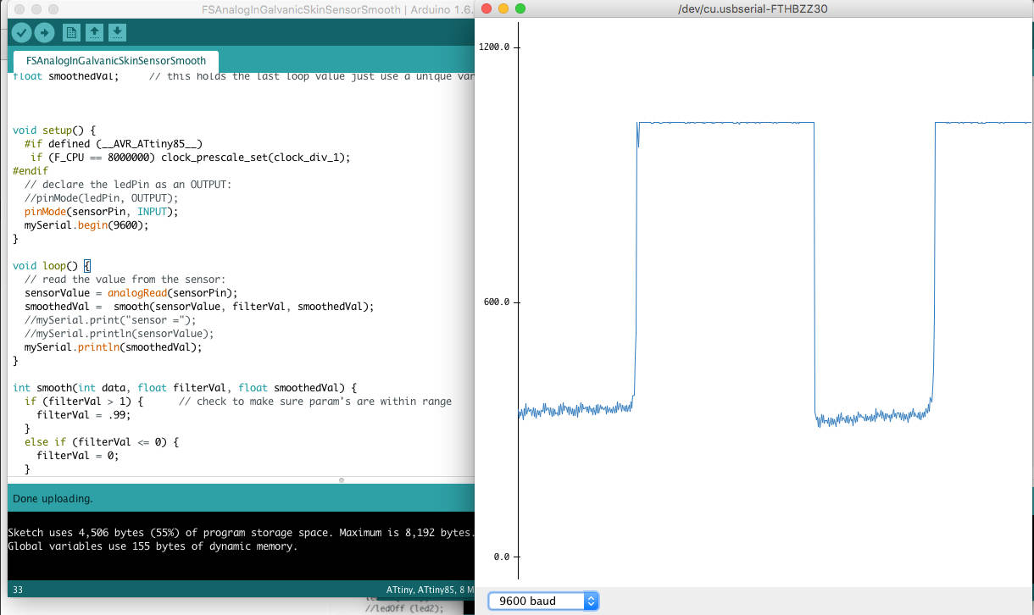The height and width of the screenshot is (615, 1034).
Task: Click the 'sensorValue = analogRead(sensorPin);' line
Action: (131, 293)
